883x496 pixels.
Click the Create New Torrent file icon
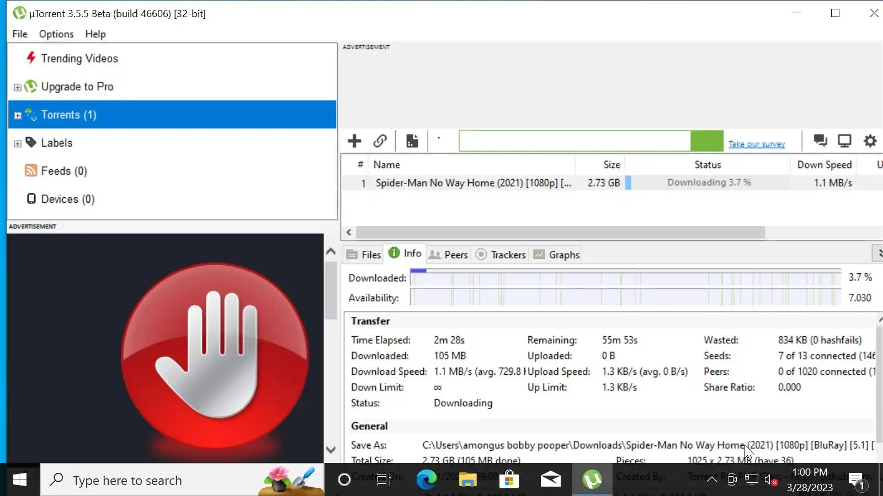coord(412,141)
